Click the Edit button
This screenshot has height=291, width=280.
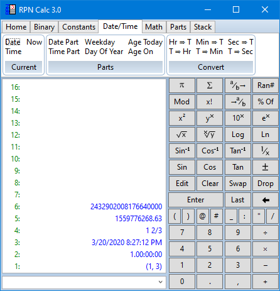pos(181,184)
